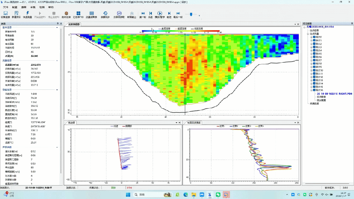Toggle the 测次16 checkbox
354x199 pixels.
click(x=314, y=90)
